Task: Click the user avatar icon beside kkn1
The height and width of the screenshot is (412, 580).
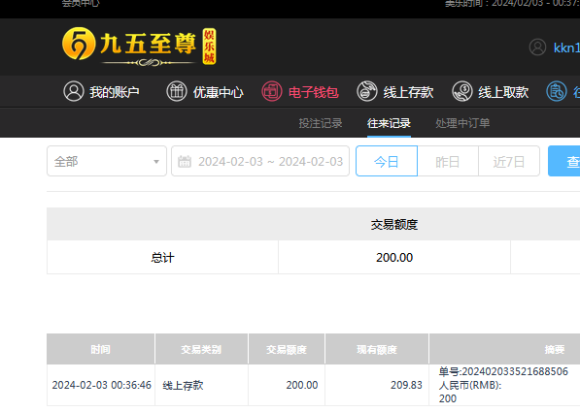Action: pyautogui.click(x=537, y=48)
